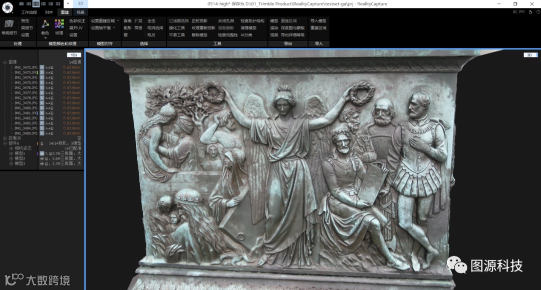Click 取消选择 deselect
This screenshot has width=541, height=290.
[x=155, y=28]
